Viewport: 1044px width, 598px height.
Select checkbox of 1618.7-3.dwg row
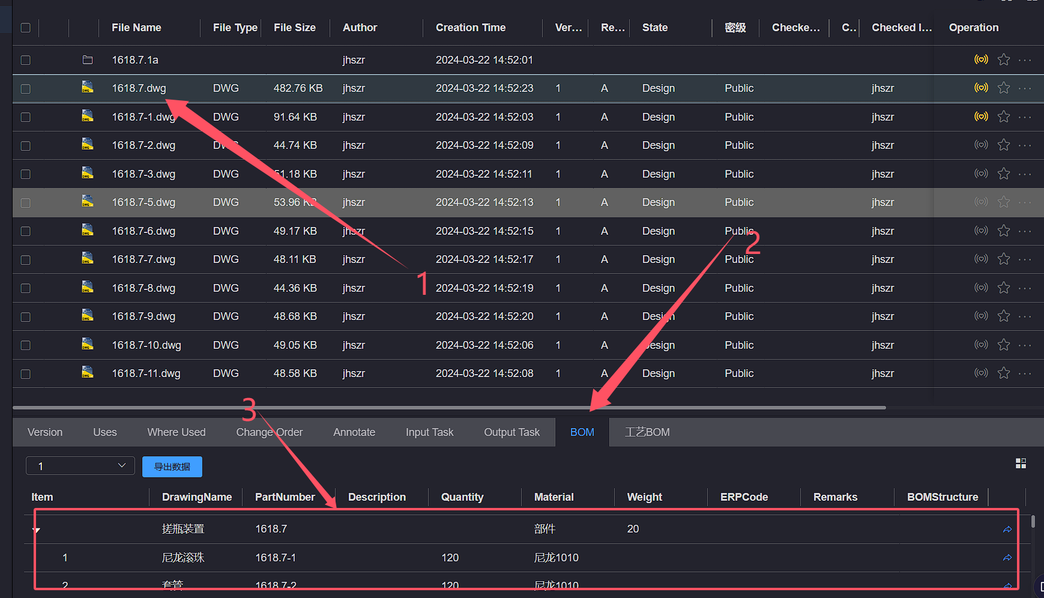(x=26, y=174)
